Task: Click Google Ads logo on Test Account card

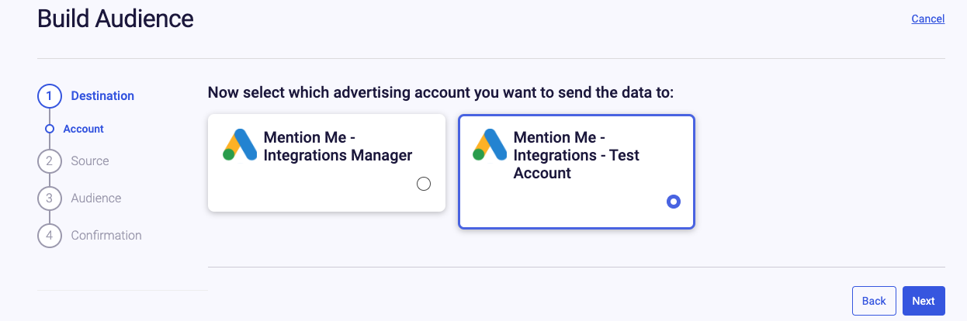Action: 490,144
